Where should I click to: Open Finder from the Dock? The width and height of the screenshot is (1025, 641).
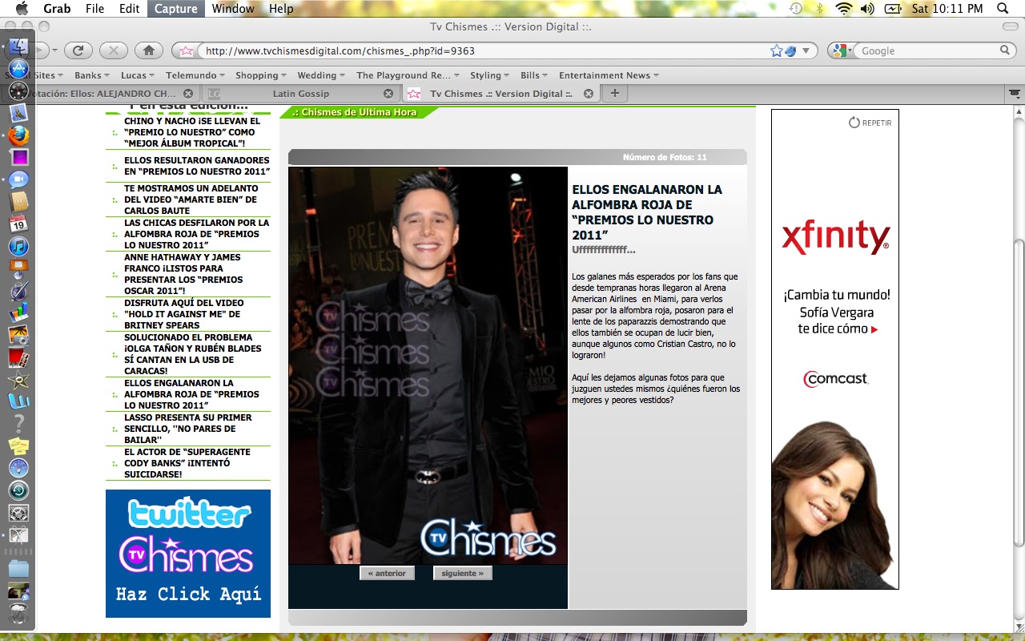(x=18, y=46)
